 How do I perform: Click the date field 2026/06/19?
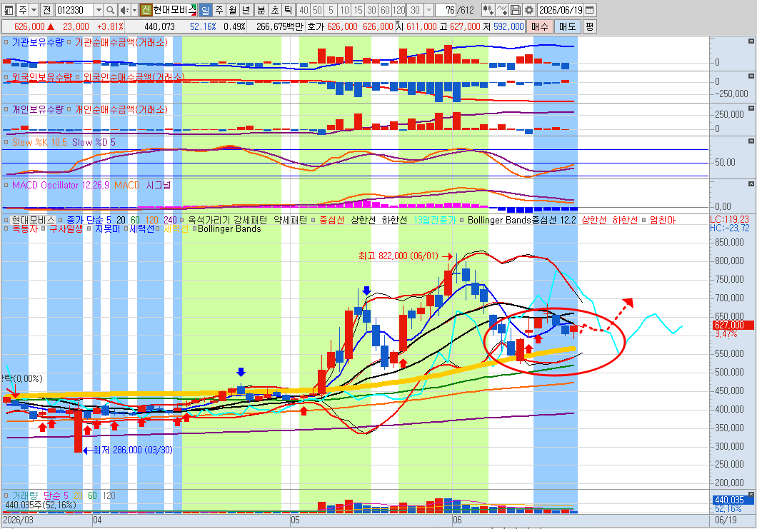561,10
